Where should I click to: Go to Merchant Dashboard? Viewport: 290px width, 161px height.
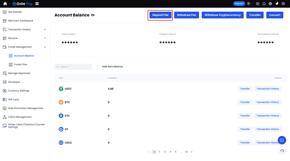[20, 21]
